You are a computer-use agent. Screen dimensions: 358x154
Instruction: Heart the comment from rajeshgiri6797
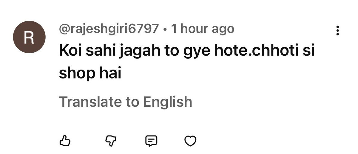191,140
